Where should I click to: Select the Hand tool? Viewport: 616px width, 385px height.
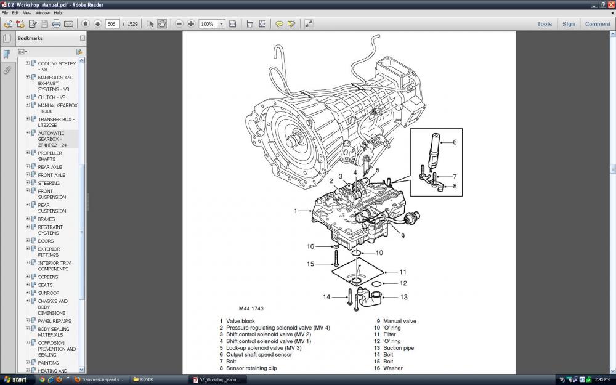tap(161, 23)
